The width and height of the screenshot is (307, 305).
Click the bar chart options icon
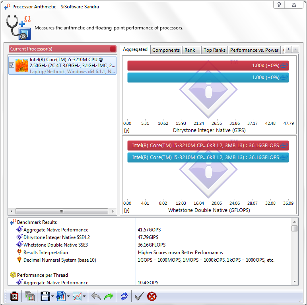point(61,296)
